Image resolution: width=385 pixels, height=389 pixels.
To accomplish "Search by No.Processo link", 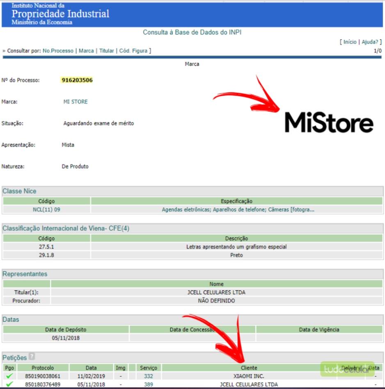I will 58,51.
